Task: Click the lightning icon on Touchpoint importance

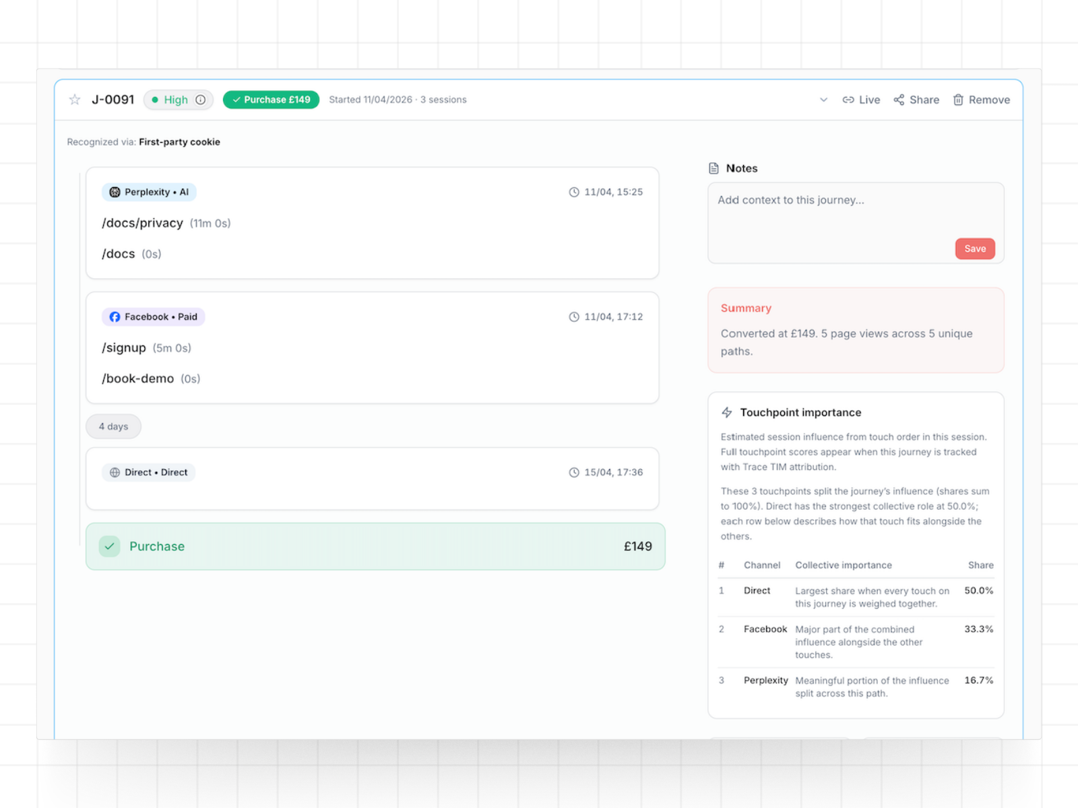Action: click(x=726, y=412)
